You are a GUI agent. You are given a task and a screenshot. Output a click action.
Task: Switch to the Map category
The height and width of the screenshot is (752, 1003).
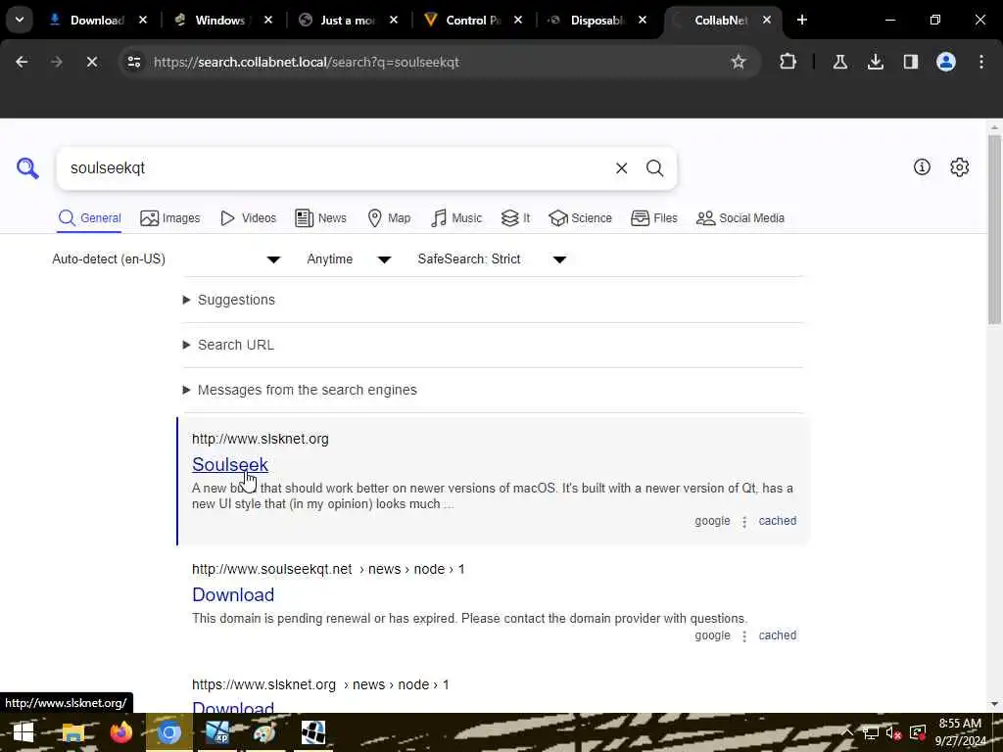coord(389,218)
